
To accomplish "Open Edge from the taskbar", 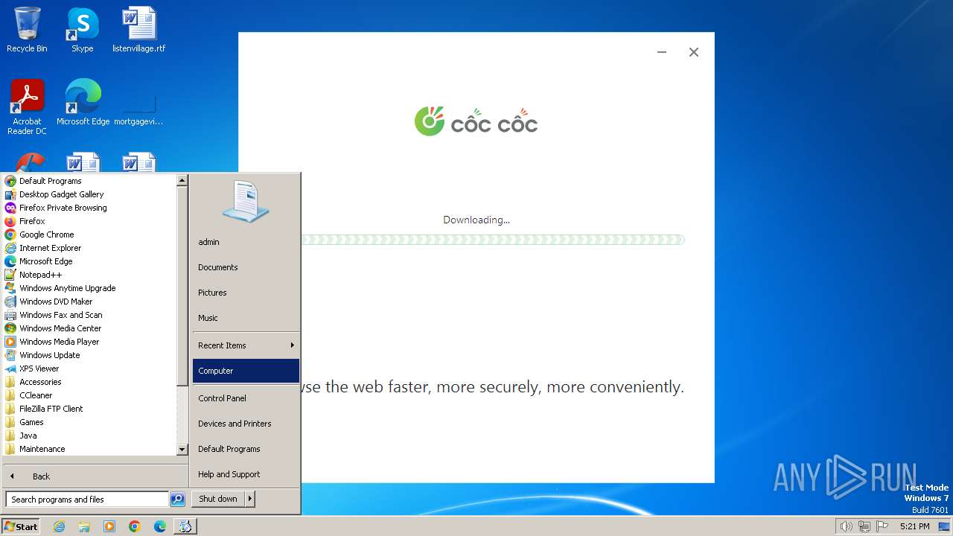I will click(160, 526).
